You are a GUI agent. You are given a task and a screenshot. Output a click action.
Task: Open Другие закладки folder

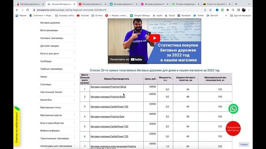tap(240, 15)
